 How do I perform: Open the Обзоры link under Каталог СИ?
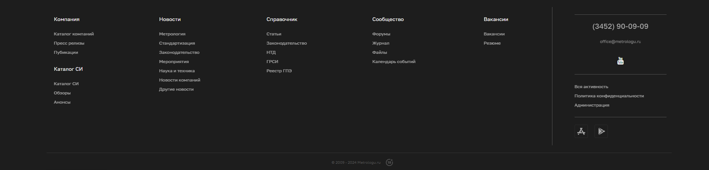[x=62, y=93]
